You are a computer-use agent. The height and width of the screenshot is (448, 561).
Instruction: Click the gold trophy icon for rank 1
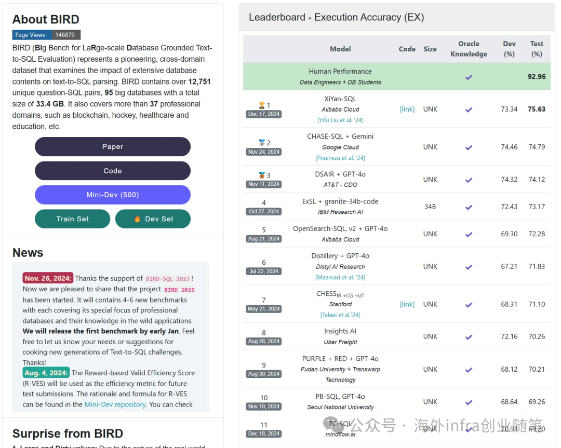click(262, 105)
